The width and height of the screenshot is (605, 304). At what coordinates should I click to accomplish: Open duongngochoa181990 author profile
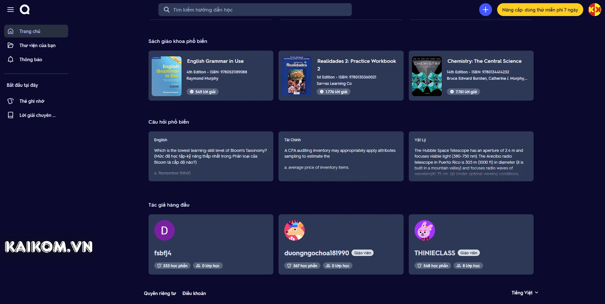click(316, 253)
